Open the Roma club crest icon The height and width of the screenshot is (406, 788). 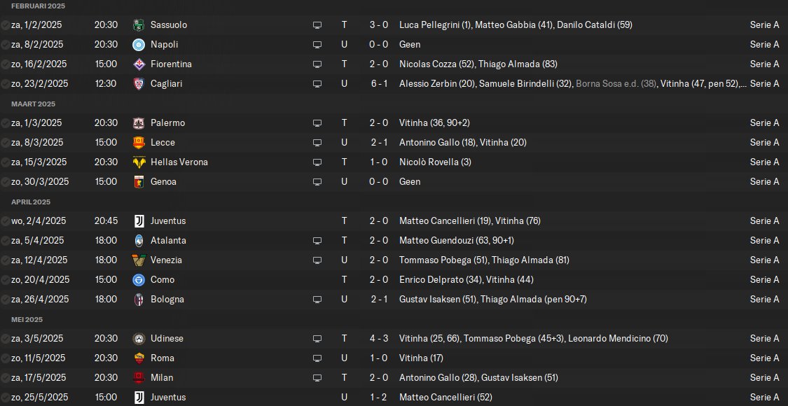(139, 358)
